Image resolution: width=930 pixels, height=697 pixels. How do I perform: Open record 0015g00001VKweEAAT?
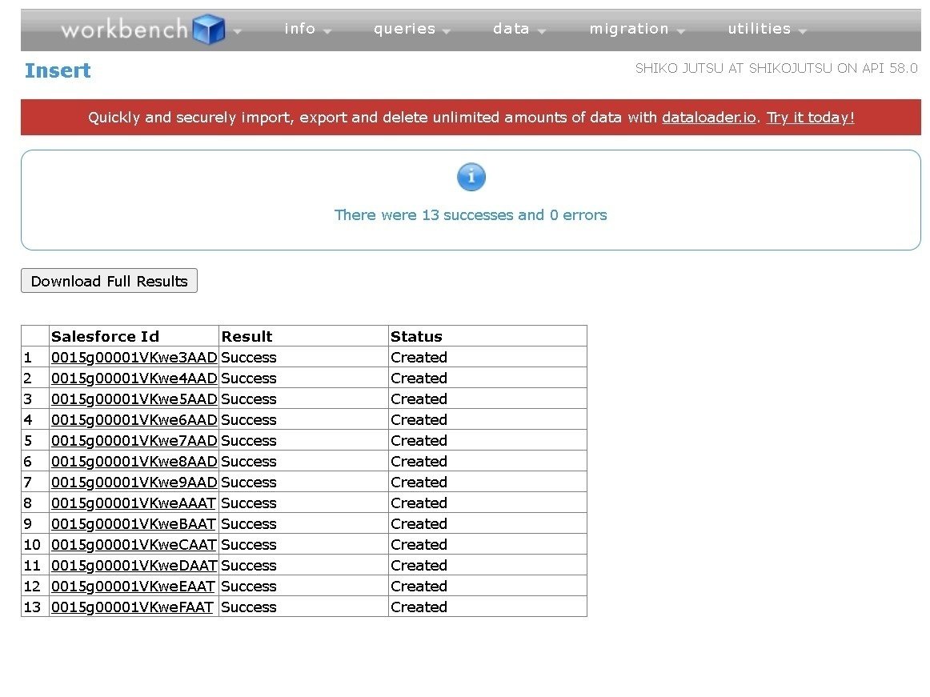(x=133, y=586)
